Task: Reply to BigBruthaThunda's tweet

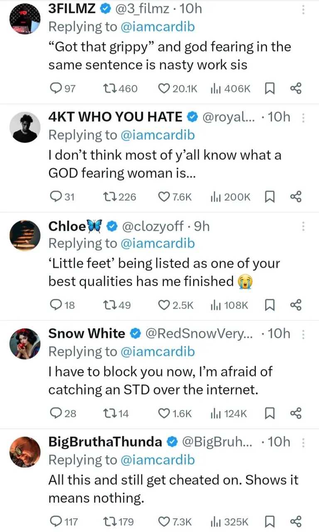Action: click(55, 521)
